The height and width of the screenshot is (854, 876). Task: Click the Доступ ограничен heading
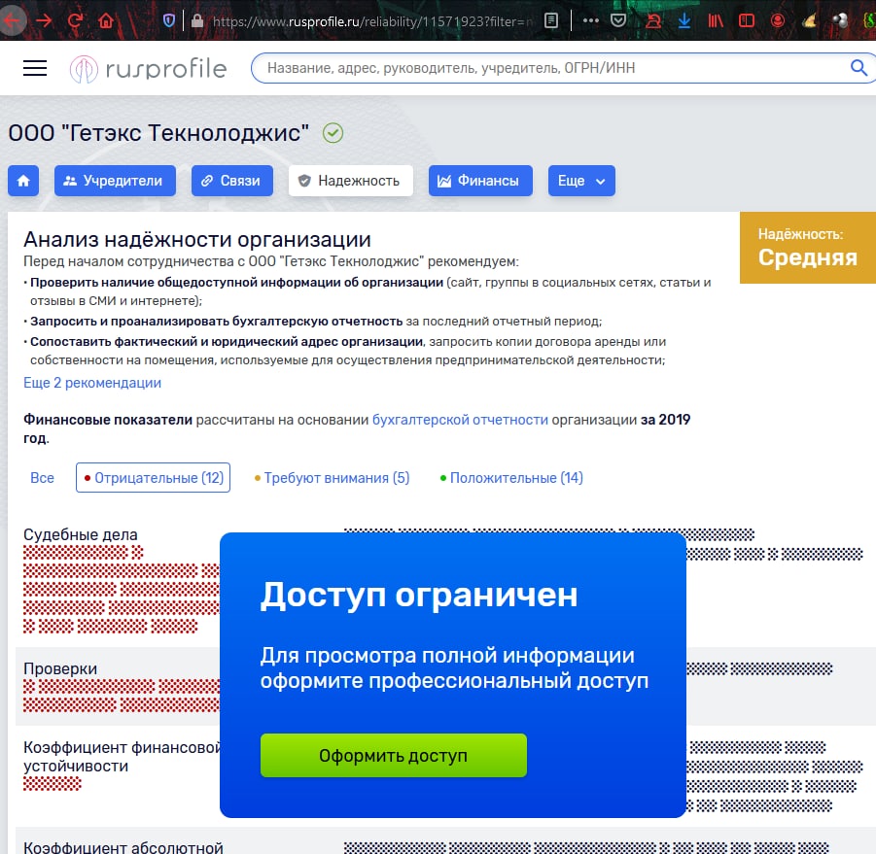click(x=419, y=595)
